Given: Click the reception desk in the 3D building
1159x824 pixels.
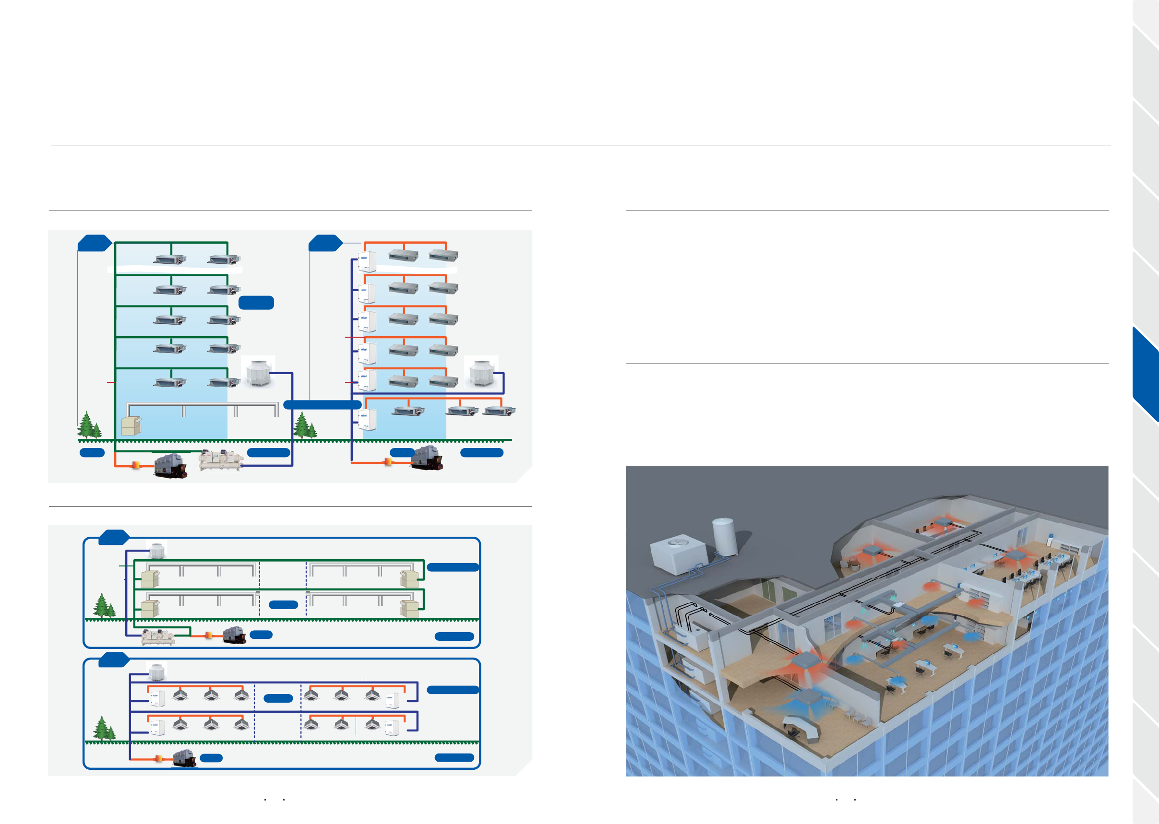Looking at the screenshot, I should pyautogui.click(x=801, y=729).
